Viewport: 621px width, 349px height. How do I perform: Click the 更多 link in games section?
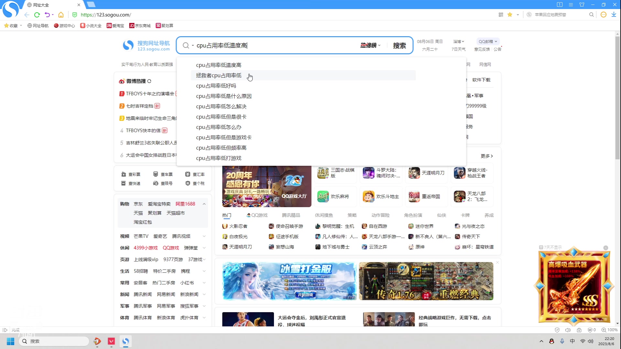point(487,156)
